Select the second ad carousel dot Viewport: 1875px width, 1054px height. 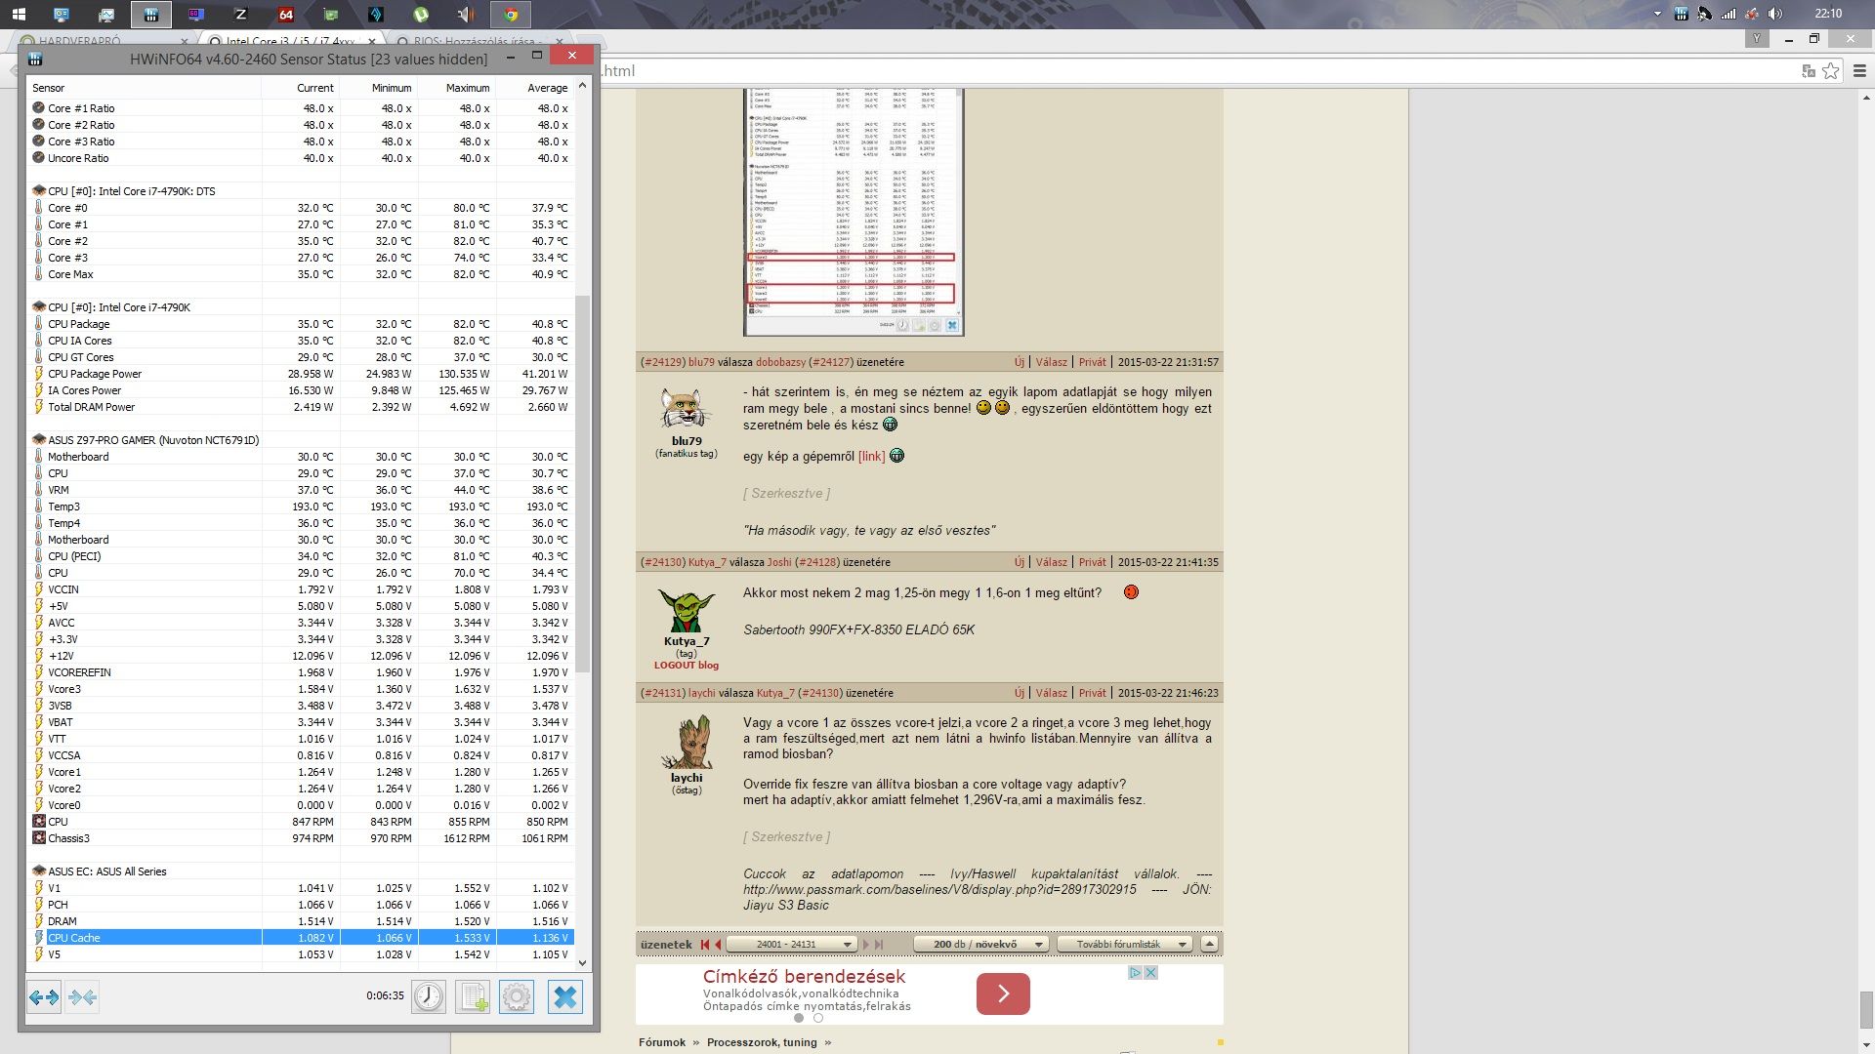point(818,1018)
